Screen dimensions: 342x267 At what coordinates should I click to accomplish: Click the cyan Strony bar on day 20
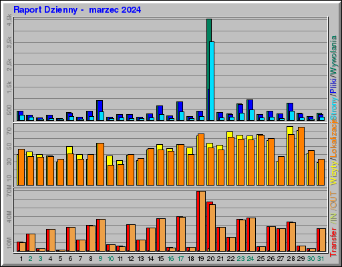click(212, 81)
